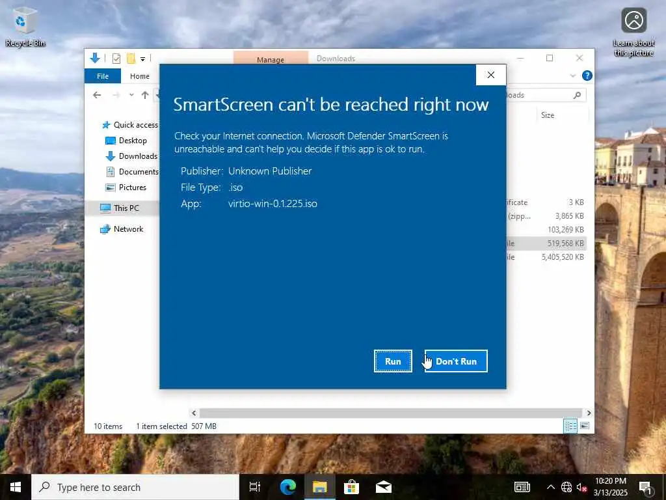The image size is (666, 500).
Task: Open the notification center icon
Action: [646, 487]
